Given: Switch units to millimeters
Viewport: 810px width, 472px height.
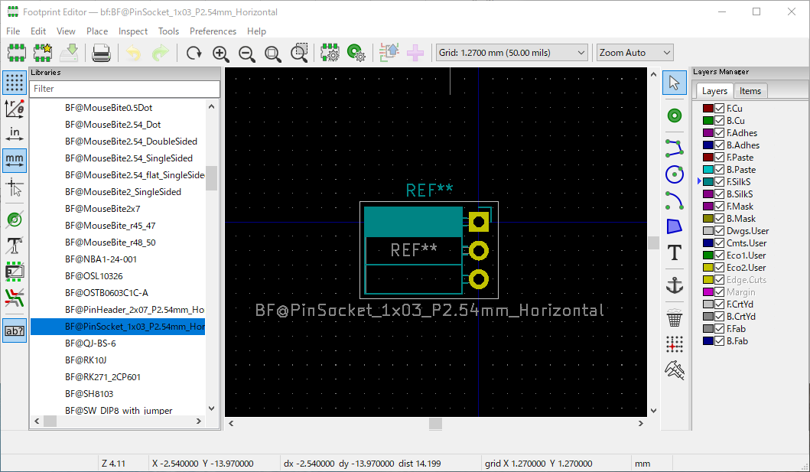Looking at the screenshot, I should (15, 160).
